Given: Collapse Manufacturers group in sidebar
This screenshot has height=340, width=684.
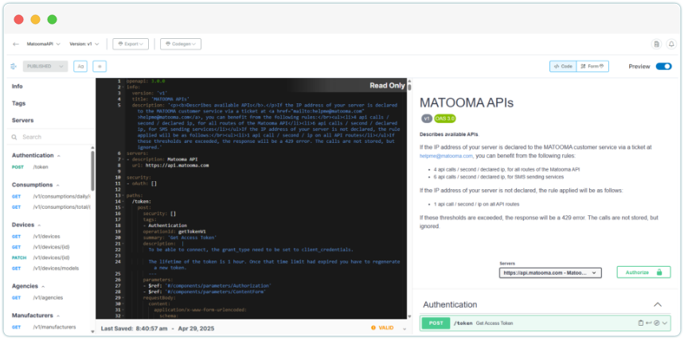Looking at the screenshot, I should tap(58, 315).
